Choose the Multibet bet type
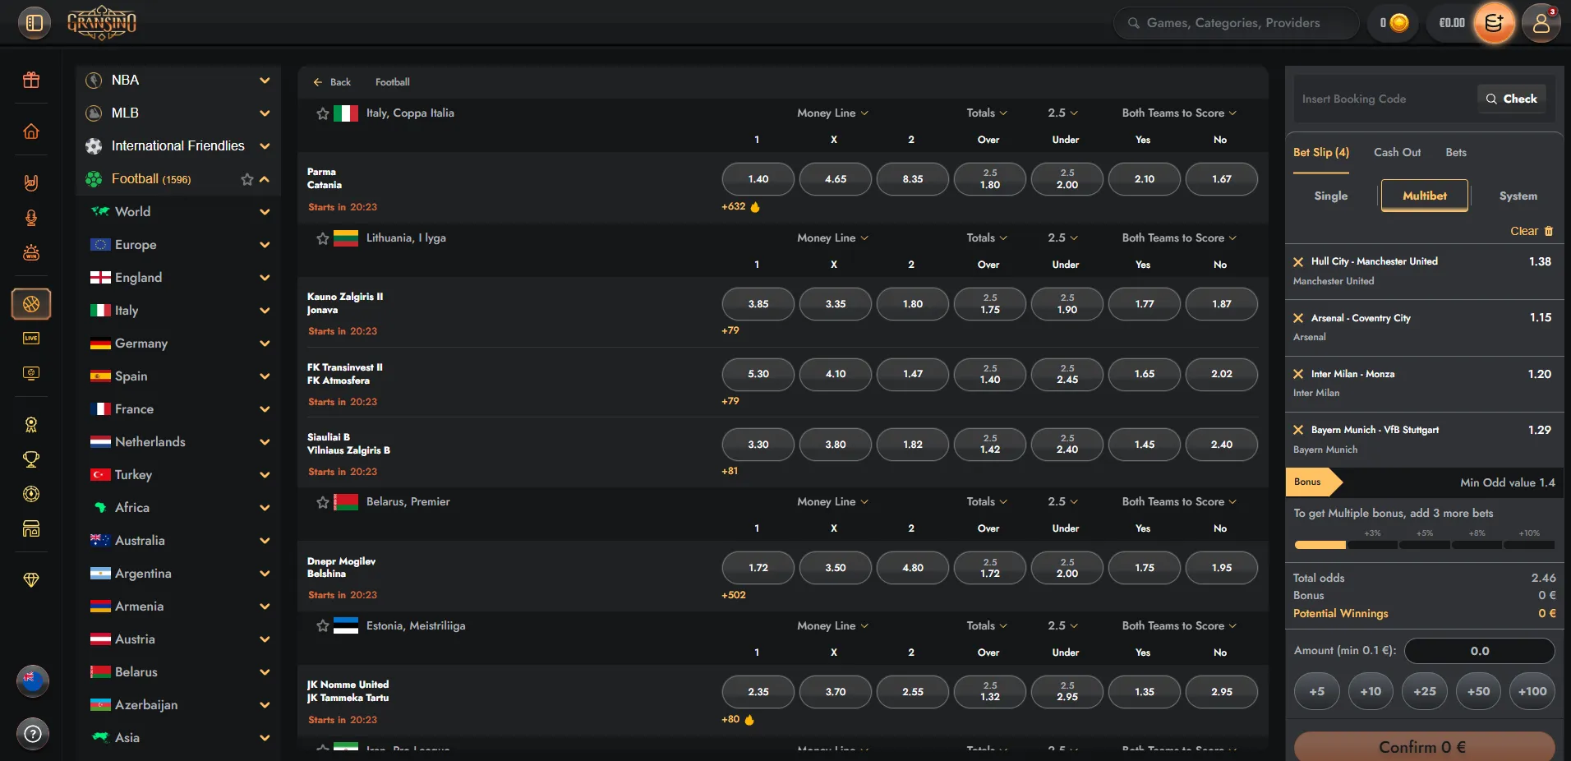1571x761 pixels. pyautogui.click(x=1425, y=196)
